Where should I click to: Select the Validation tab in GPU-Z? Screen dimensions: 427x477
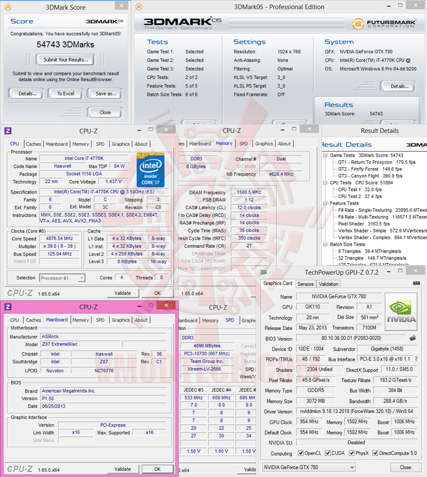click(x=329, y=284)
